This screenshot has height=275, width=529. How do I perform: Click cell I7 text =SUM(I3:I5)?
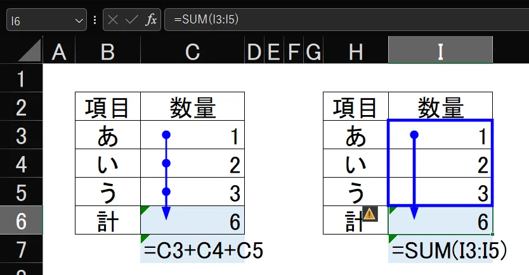pyautogui.click(x=448, y=250)
